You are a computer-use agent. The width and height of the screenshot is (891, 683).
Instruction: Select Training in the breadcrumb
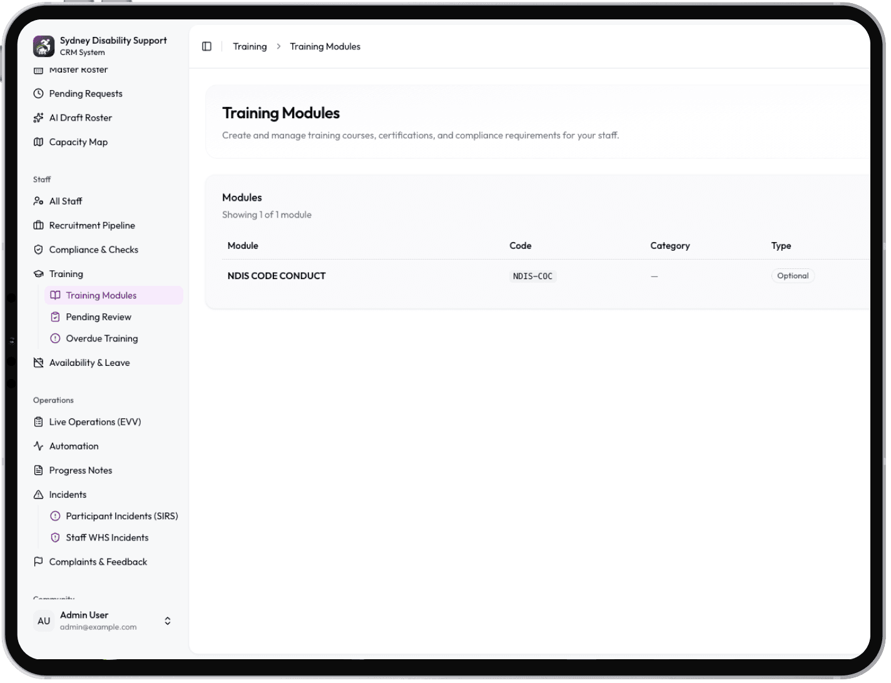pos(250,46)
